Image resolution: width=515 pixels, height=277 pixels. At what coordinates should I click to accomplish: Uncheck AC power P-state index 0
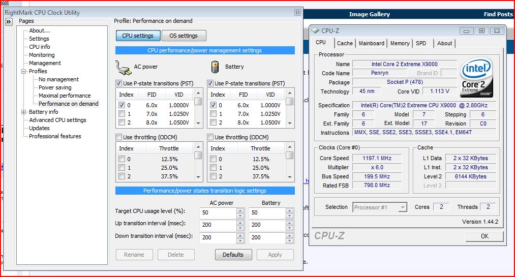coord(122,105)
